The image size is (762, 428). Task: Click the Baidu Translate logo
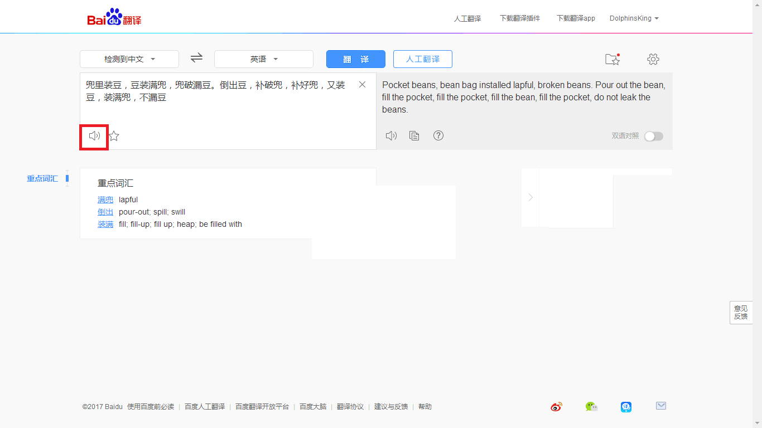[x=114, y=18]
